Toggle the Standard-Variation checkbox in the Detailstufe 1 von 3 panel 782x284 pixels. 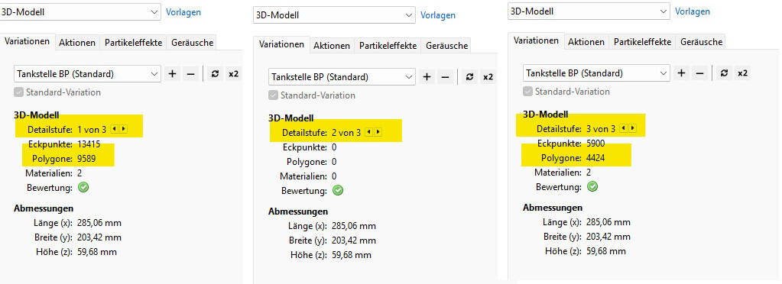coord(18,92)
